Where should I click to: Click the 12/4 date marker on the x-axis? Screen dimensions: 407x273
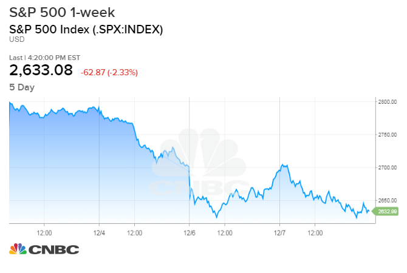point(99,232)
